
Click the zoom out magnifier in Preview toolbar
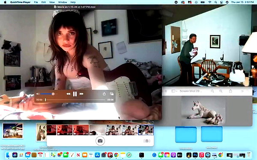tap(212, 91)
